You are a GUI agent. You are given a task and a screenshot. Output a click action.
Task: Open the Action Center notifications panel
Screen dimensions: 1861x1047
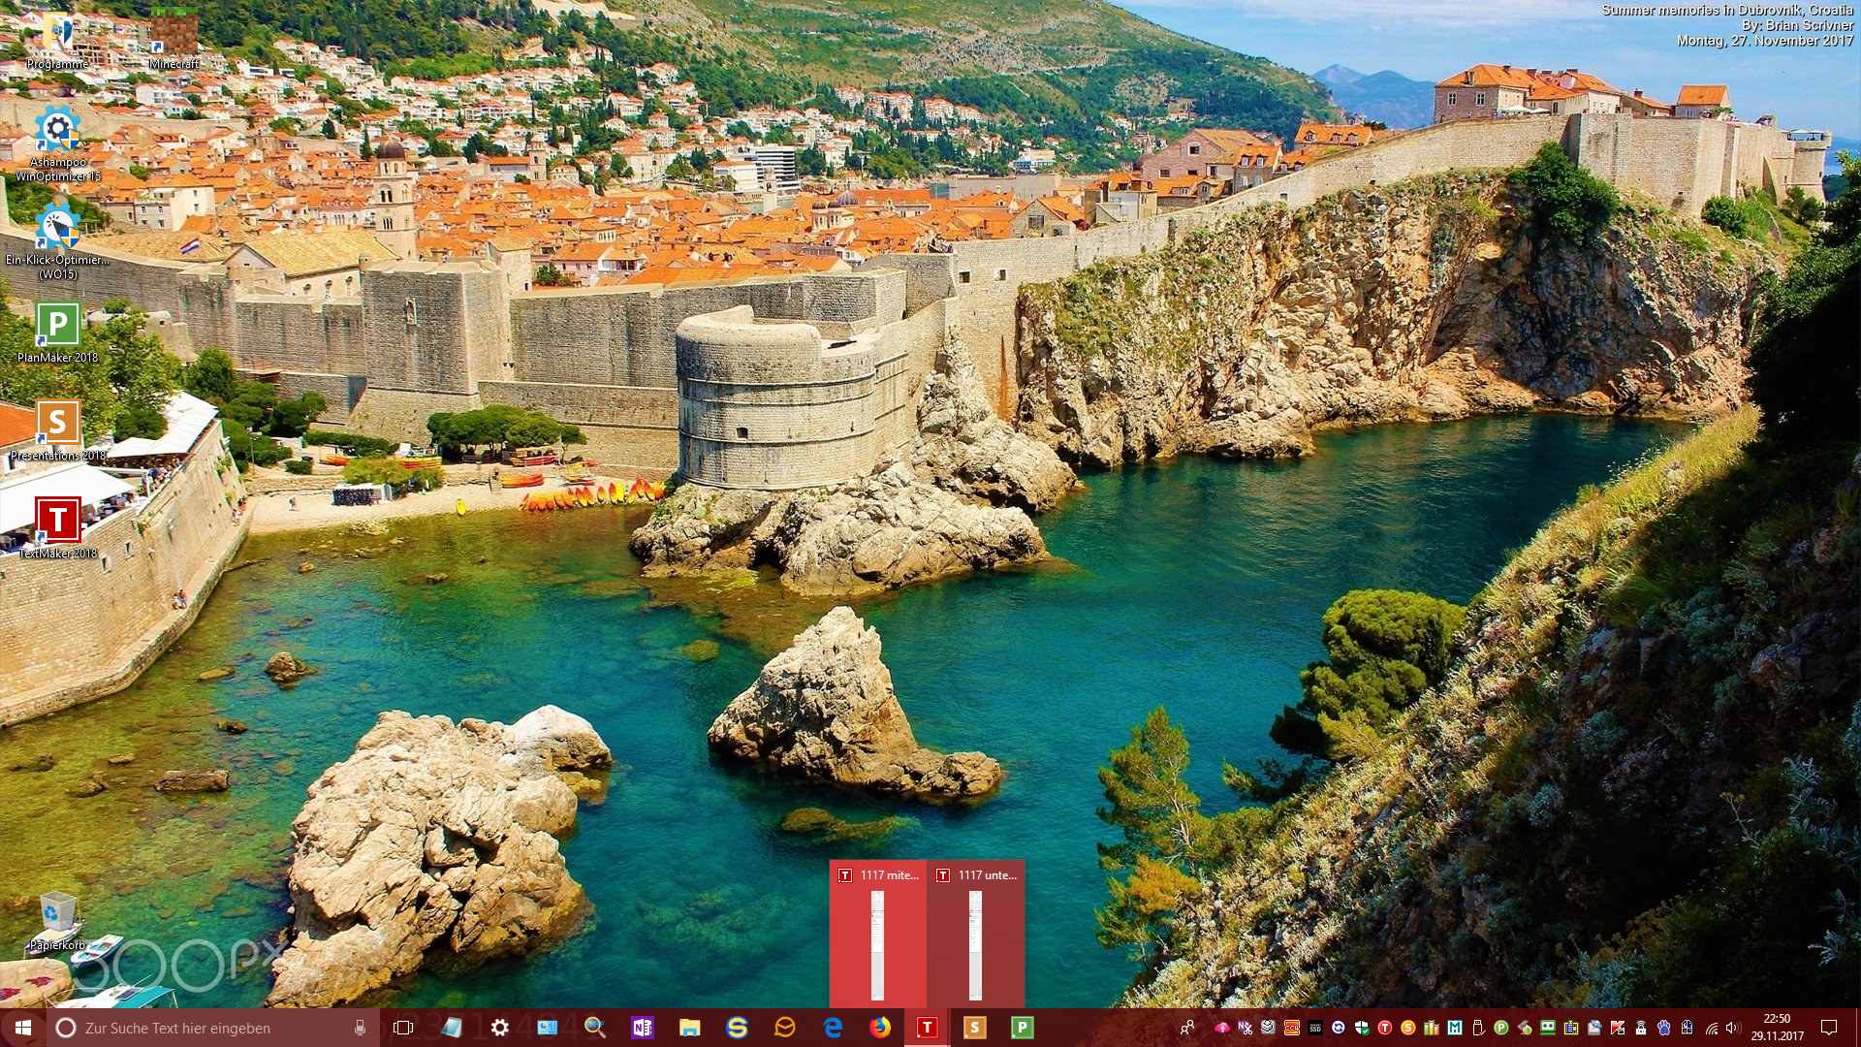click(1829, 1028)
